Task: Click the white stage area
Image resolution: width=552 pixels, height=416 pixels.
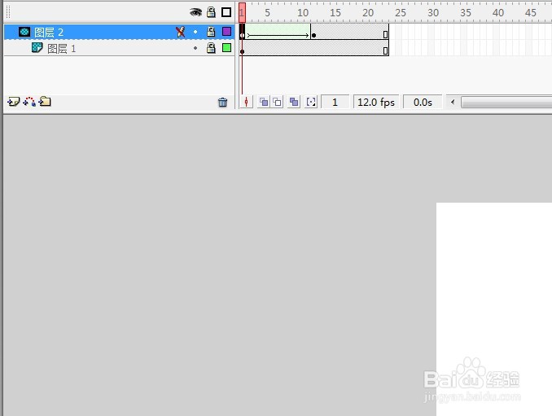Action: 494,309
